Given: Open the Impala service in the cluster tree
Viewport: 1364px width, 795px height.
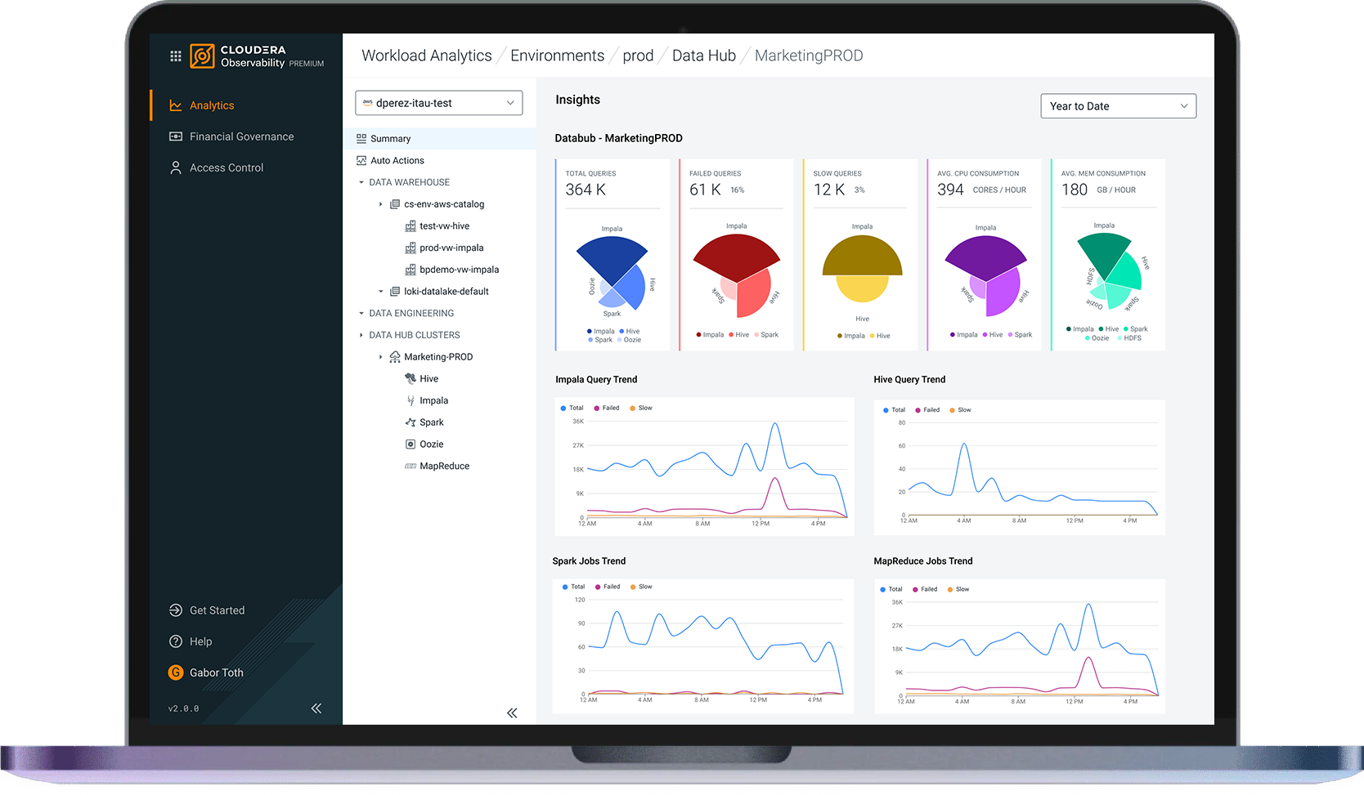Looking at the screenshot, I should point(411,400).
